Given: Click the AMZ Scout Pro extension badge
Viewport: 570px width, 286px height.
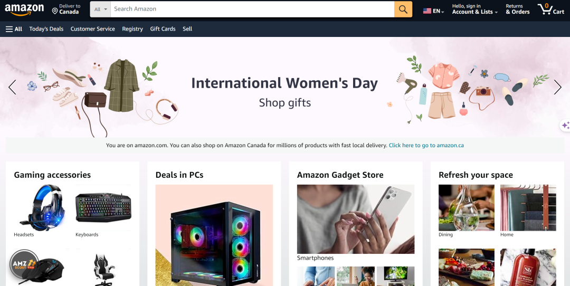Looking at the screenshot, I should pos(24,264).
